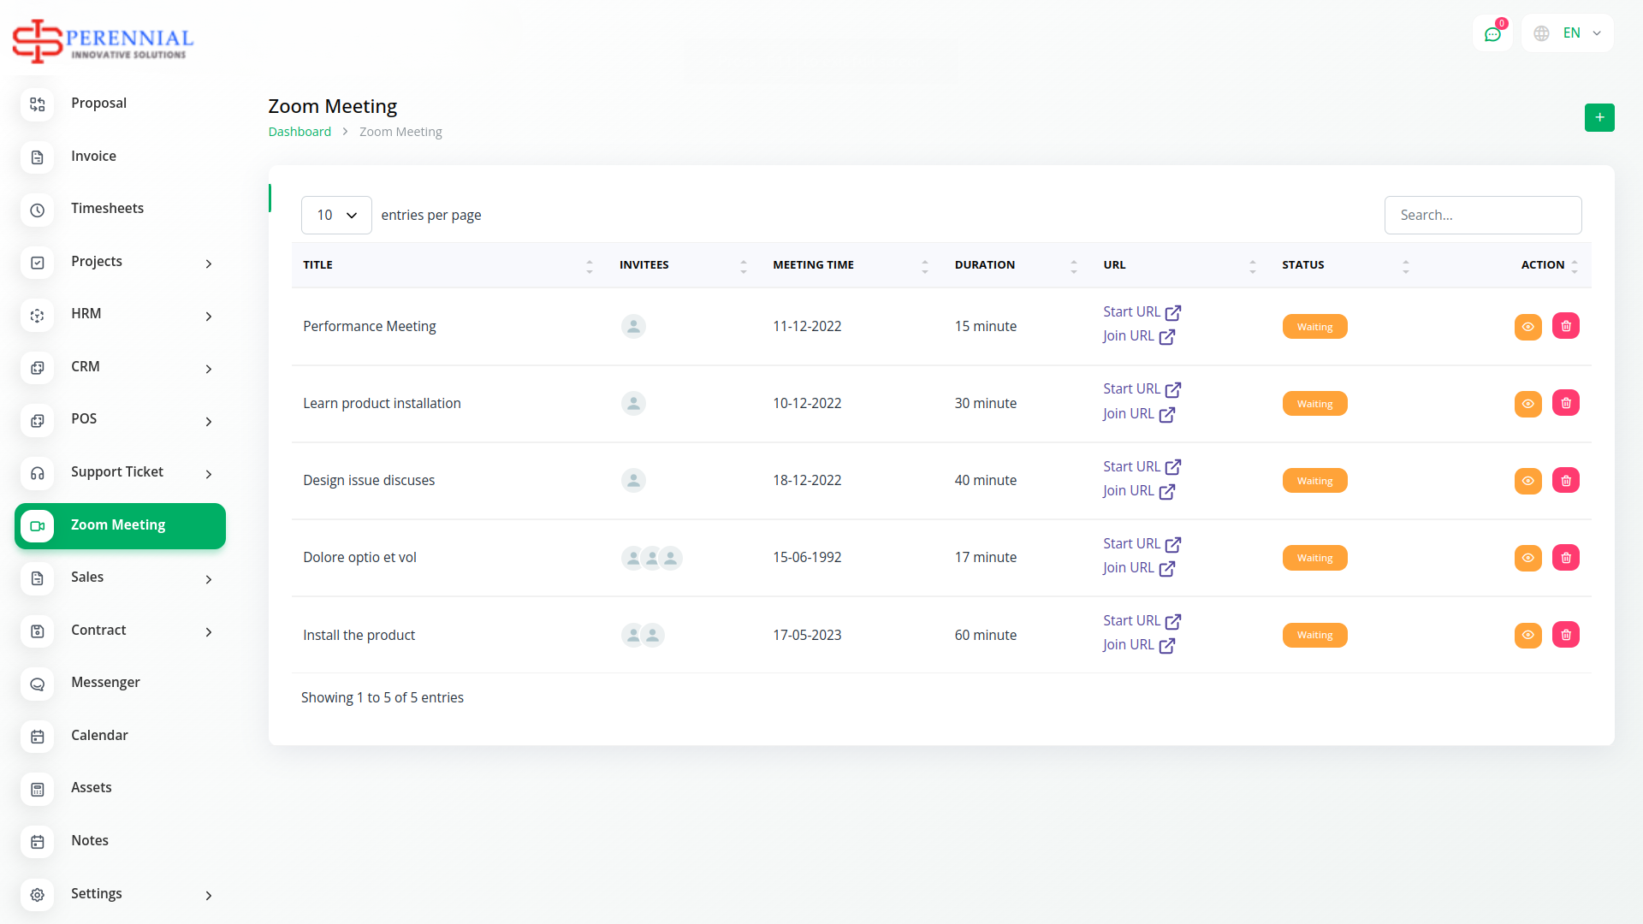Click the Search input field

coord(1482,215)
